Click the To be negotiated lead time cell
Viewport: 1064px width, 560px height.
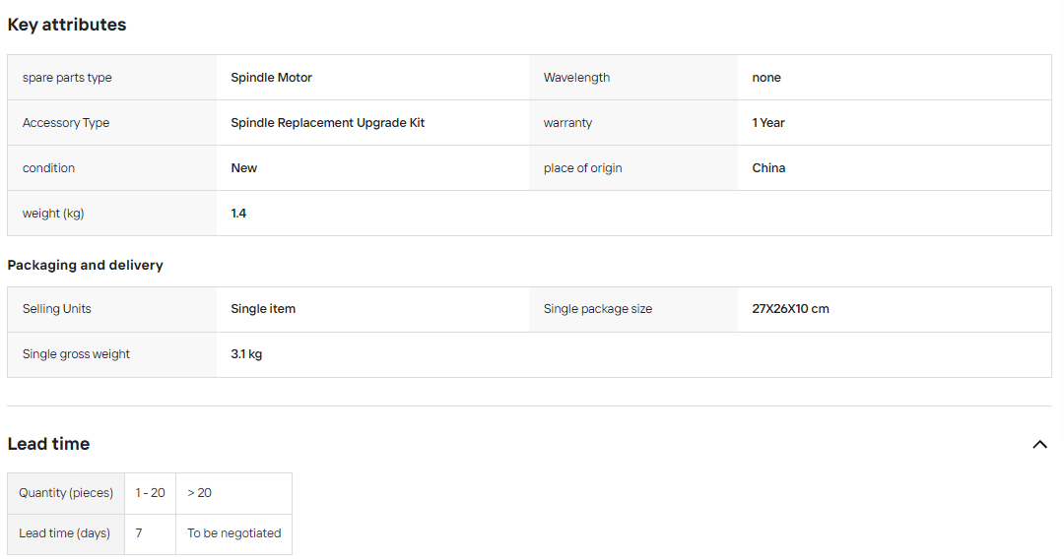tap(234, 534)
